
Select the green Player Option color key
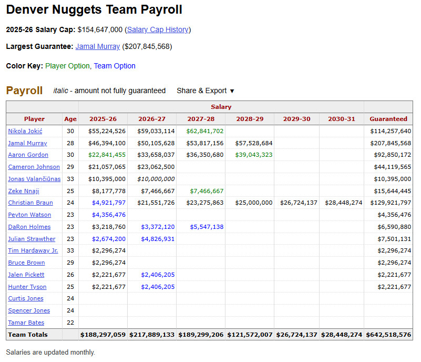67,66
